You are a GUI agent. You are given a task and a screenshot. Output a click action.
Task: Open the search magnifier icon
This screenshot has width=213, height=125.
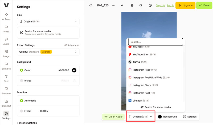[x=141, y=5]
